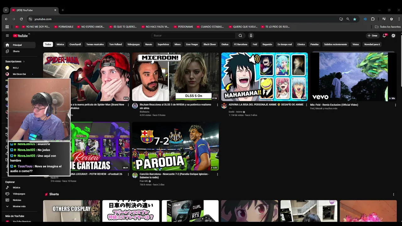Click the Crear button
The height and width of the screenshot is (226, 402).
click(372, 35)
